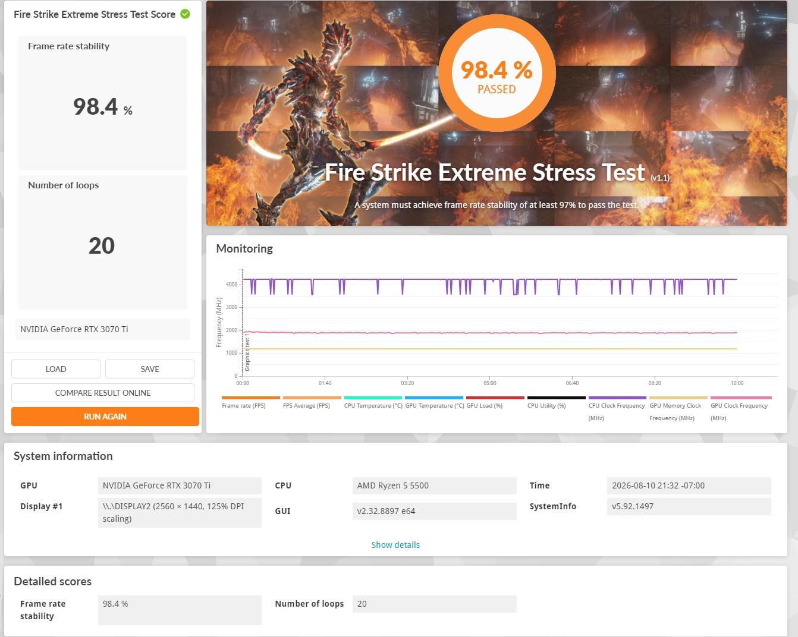Viewport: 798px width, 637px height.
Task: Select the GUI version v2.32.8897 e64
Action: 434,511
